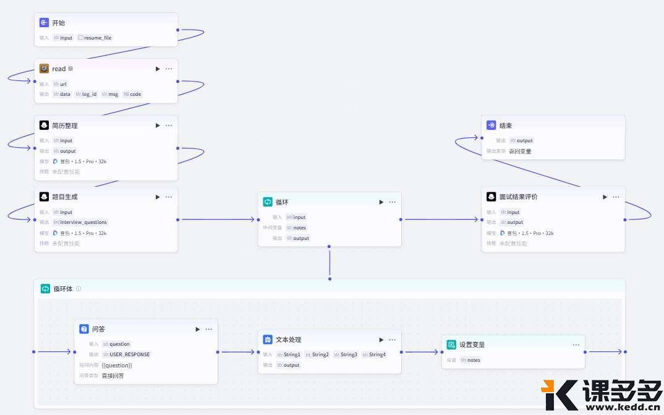Open the more menu on 简历整理
The height and width of the screenshot is (415, 664).
point(169,126)
